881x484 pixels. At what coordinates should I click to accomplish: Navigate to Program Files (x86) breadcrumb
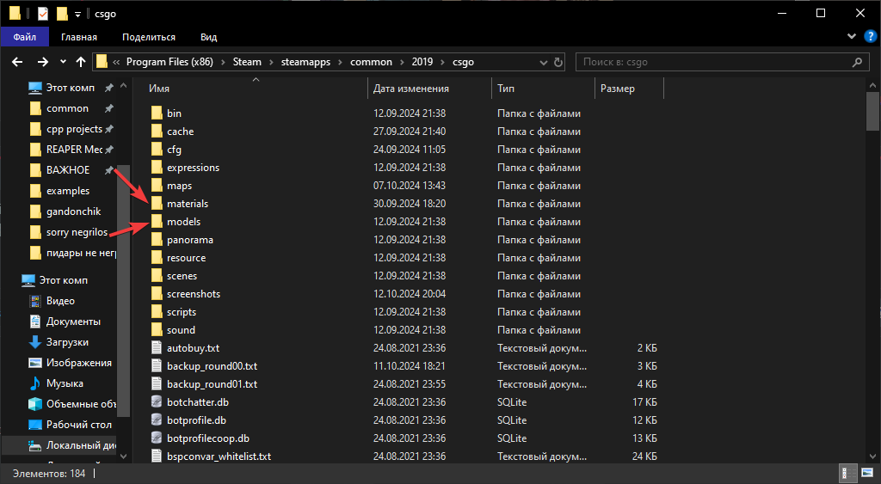point(169,62)
